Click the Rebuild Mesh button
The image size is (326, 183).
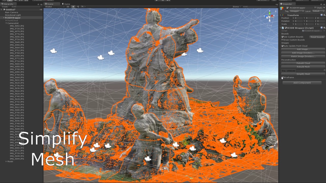point(303,67)
